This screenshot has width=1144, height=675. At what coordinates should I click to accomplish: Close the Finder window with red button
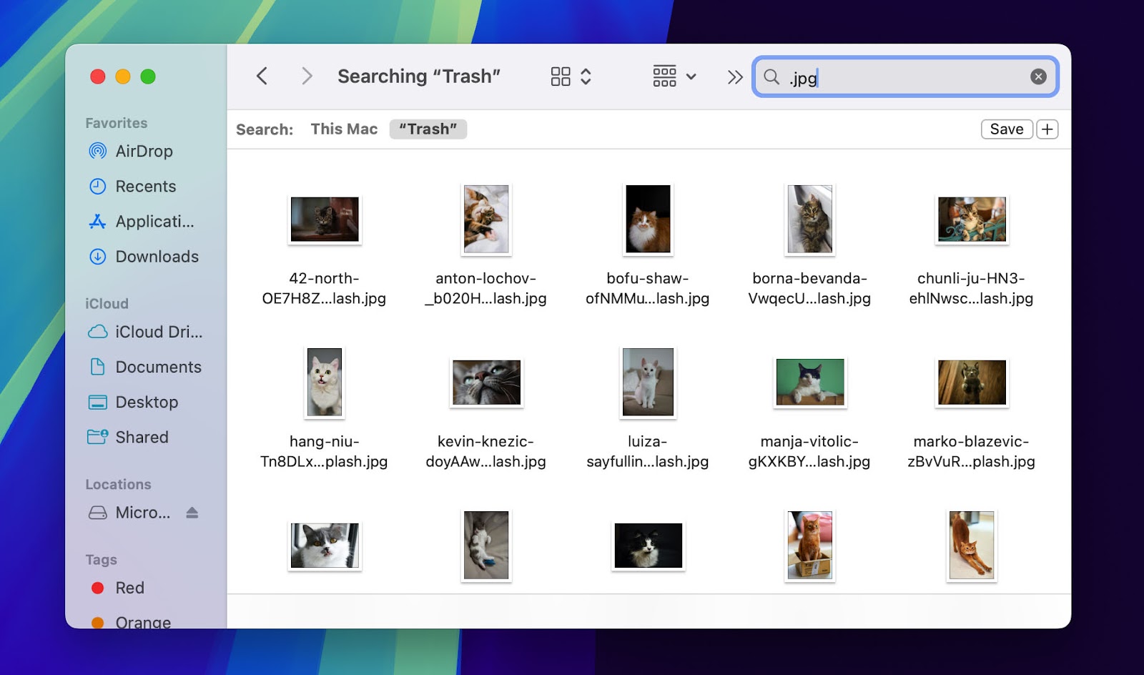coord(98,77)
